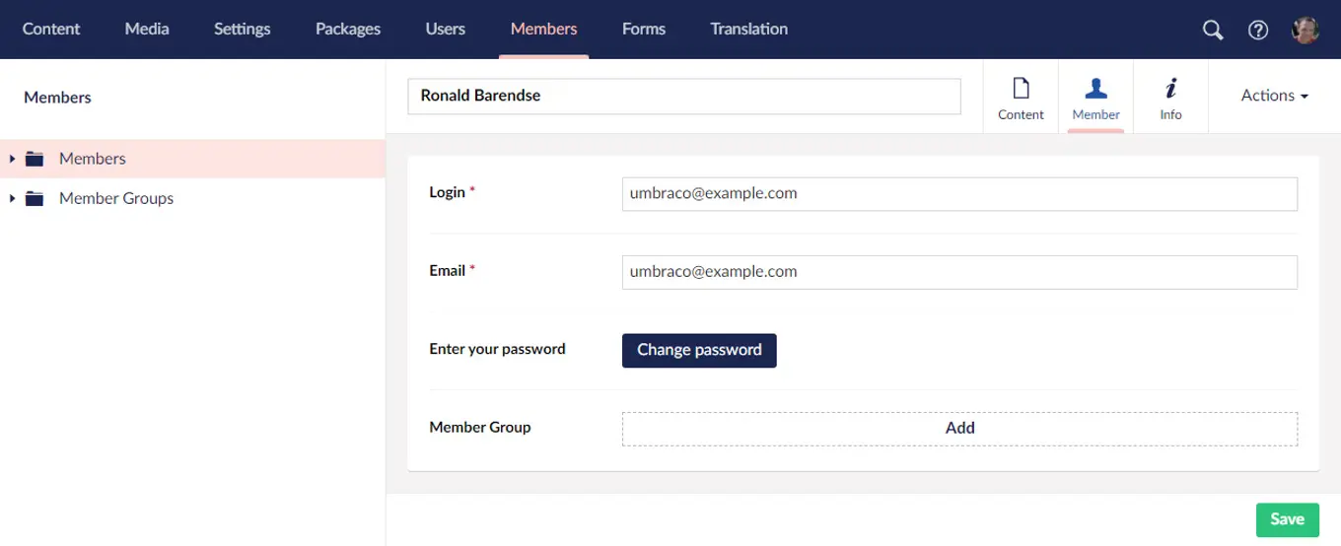Screen dimensions: 1341x546
Task: Click into the Login input field
Action: [958, 194]
